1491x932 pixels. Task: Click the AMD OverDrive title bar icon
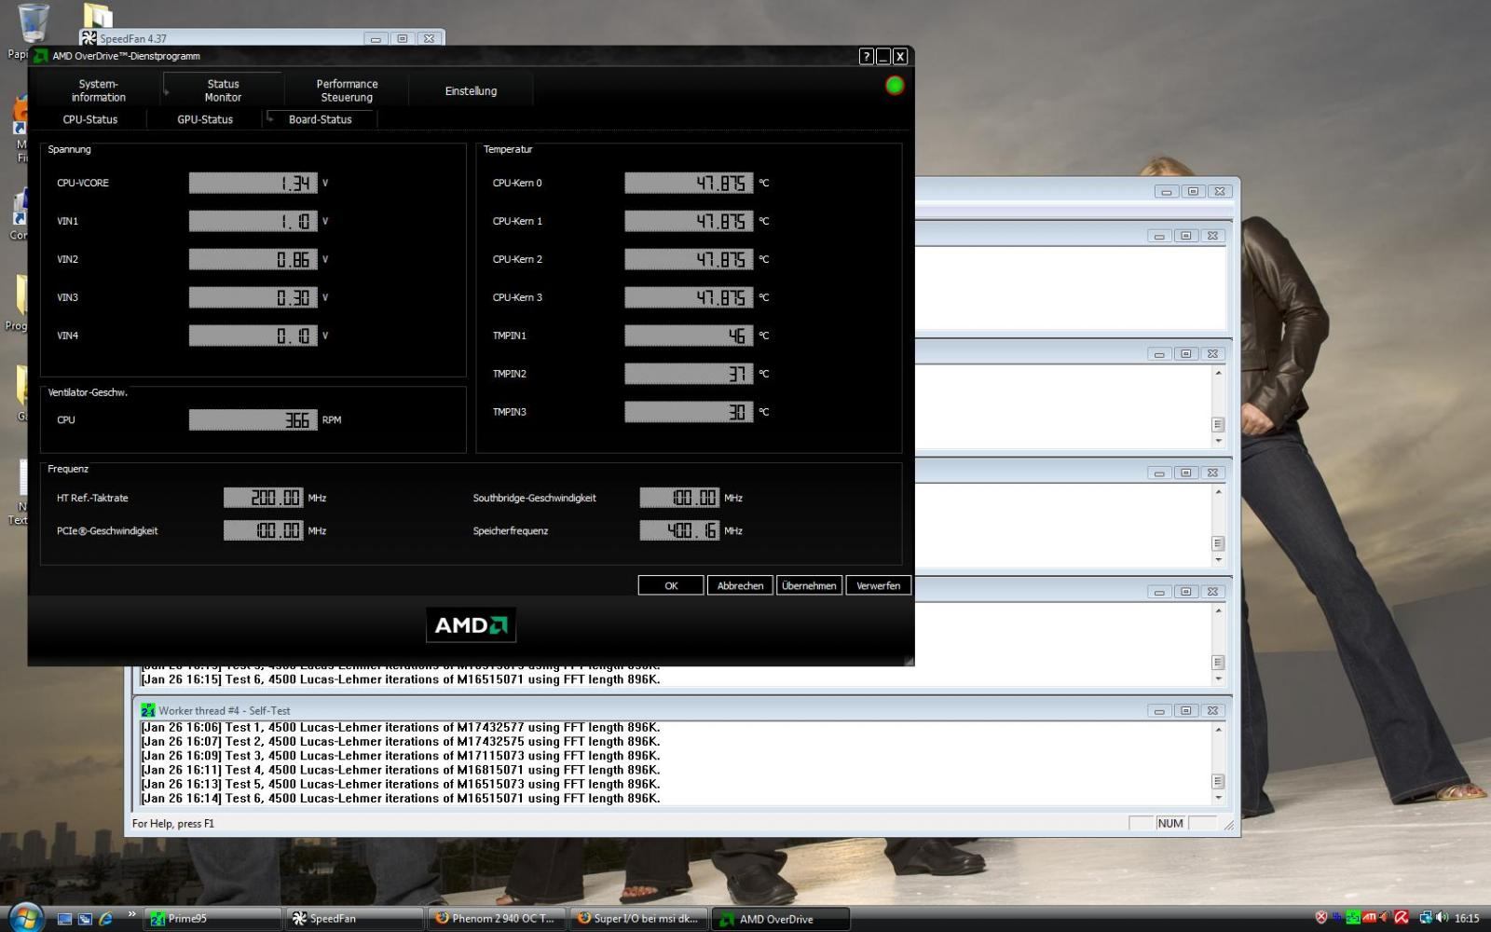click(41, 56)
